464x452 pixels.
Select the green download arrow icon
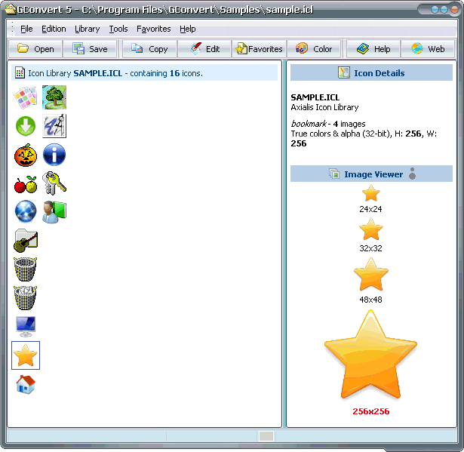click(x=26, y=126)
